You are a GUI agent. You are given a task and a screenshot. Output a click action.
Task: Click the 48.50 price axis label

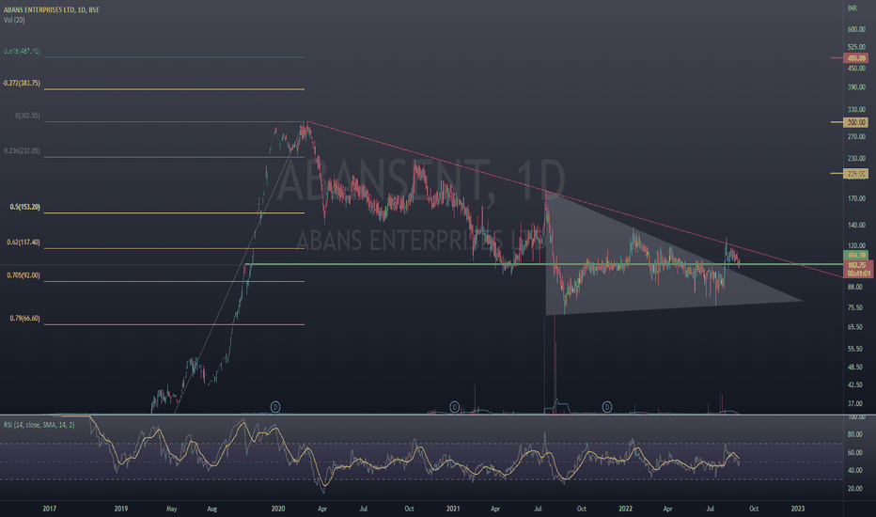point(854,368)
